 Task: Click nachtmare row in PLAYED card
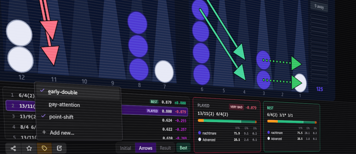point(227,133)
